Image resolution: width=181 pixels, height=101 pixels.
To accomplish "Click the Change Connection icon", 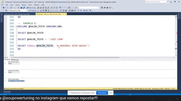I will point(6,11).
